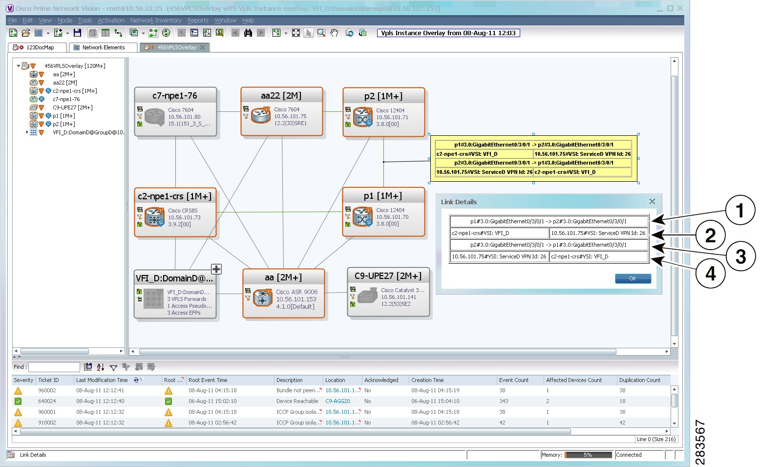Click the Go to Parent up-arrow icon
The width and height of the screenshot is (760, 467).
tap(182, 33)
